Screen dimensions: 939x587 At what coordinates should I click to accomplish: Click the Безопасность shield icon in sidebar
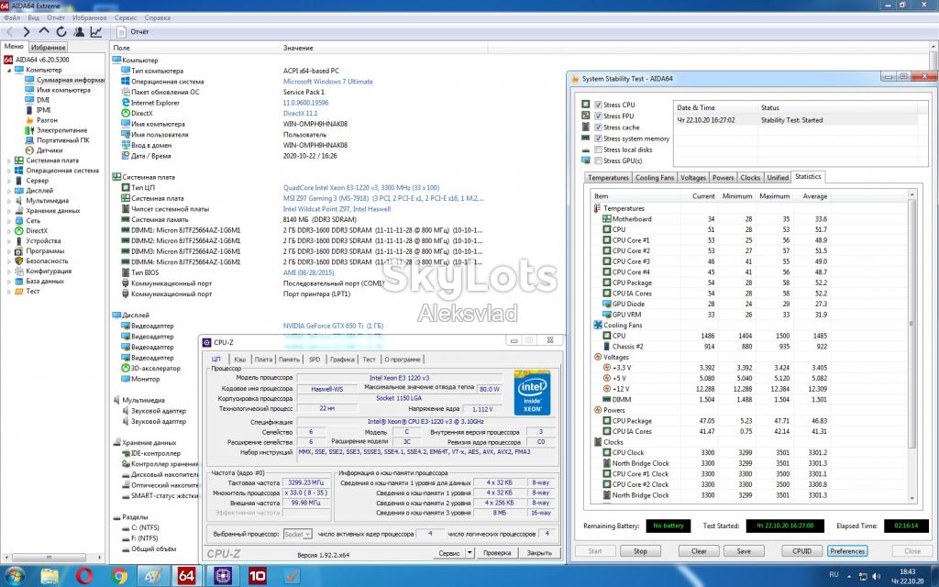19,260
